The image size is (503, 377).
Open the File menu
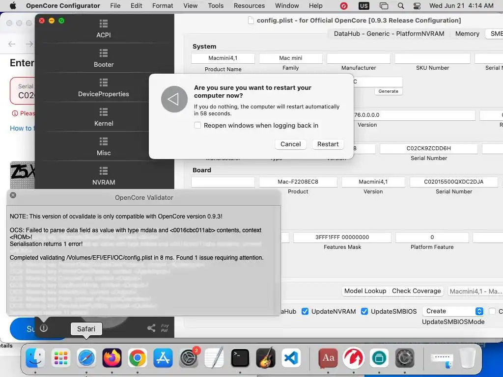(x=115, y=5)
